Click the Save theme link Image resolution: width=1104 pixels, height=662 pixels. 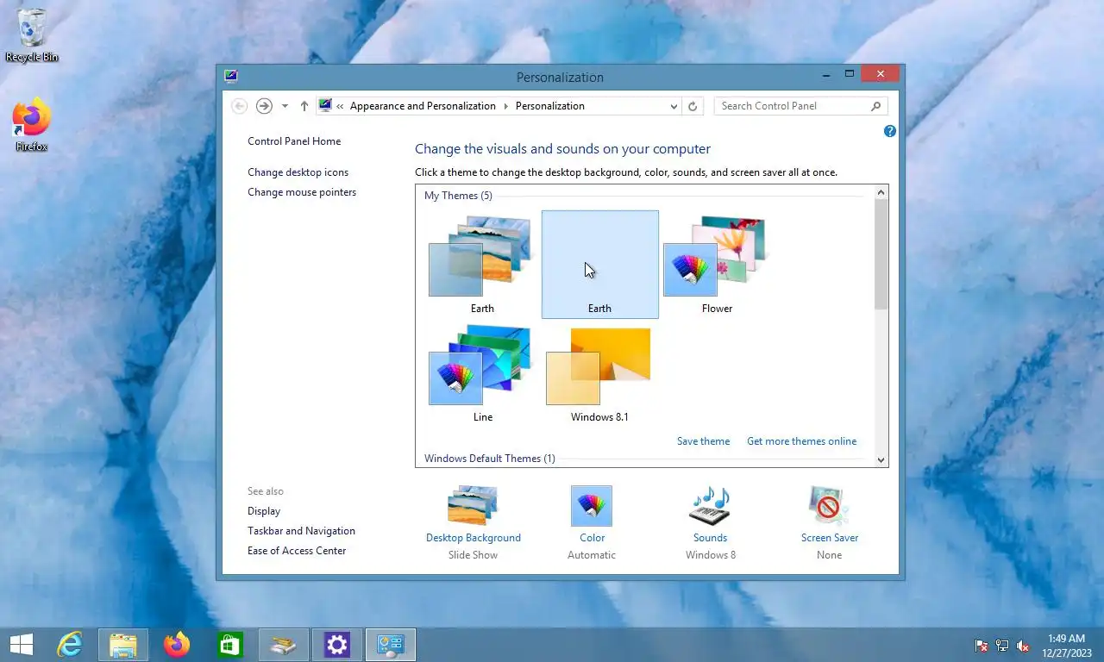[703, 441]
